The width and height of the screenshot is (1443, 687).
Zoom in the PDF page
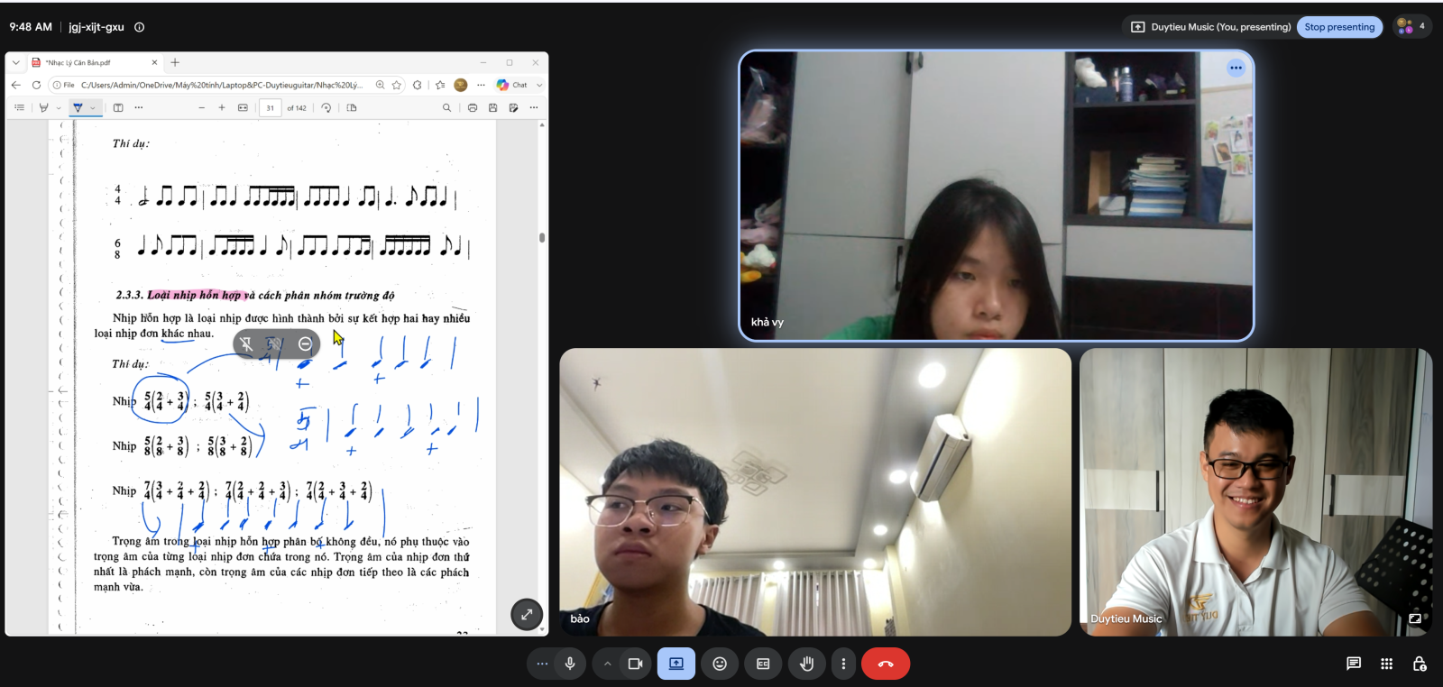(x=222, y=107)
